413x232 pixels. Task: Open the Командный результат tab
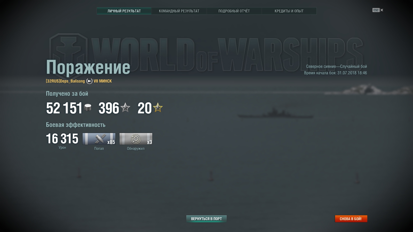[179, 11]
